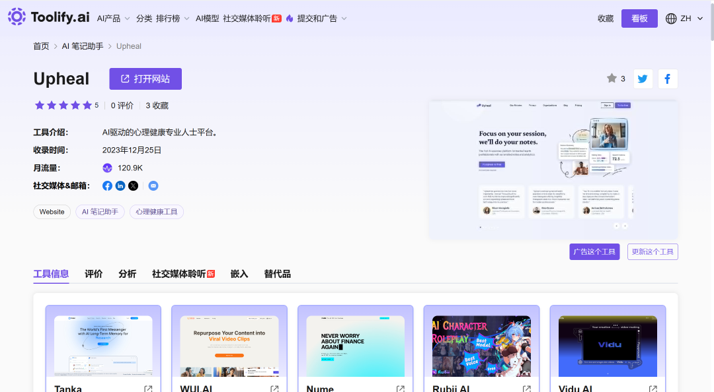Open Vidu AI external link icon
Image resolution: width=714 pixels, height=392 pixels.
click(653, 389)
